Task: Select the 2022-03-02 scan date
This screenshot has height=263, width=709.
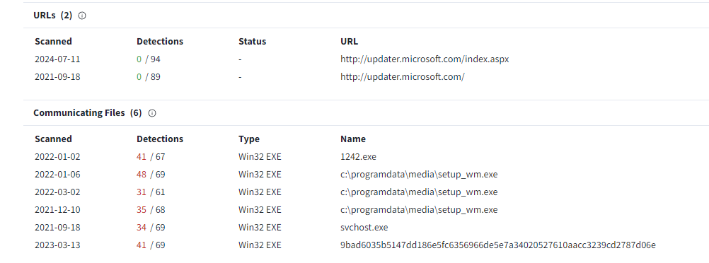Action: click(x=57, y=192)
